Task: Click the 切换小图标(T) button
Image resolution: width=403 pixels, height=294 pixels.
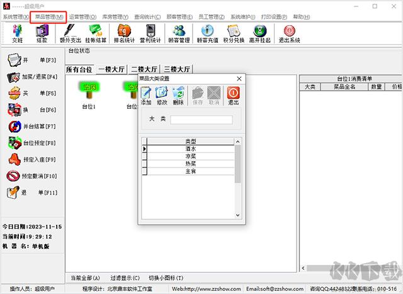Action: (166, 278)
